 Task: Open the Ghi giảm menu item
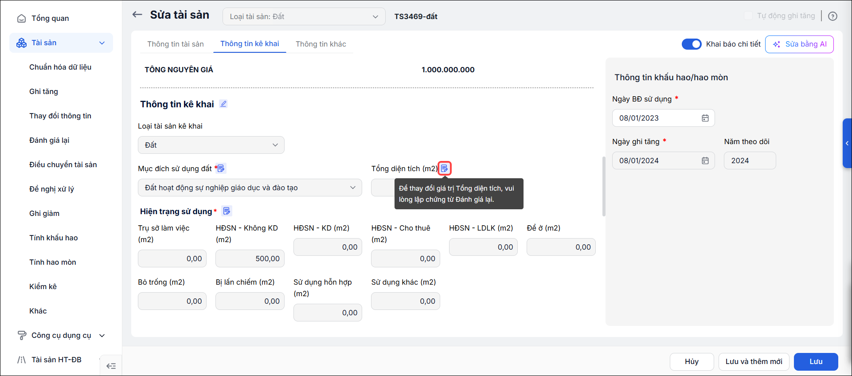[44, 213]
